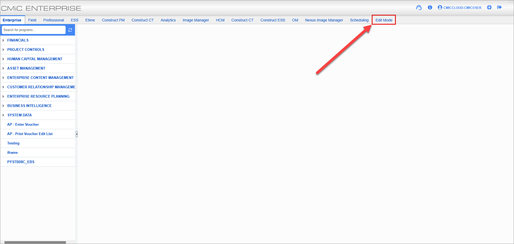Image resolution: width=514 pixels, height=244 pixels.
Task: Expand Human Capital Management menu
Action: (3, 59)
